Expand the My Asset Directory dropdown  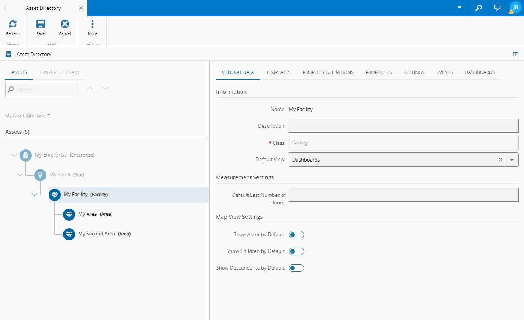(49, 115)
